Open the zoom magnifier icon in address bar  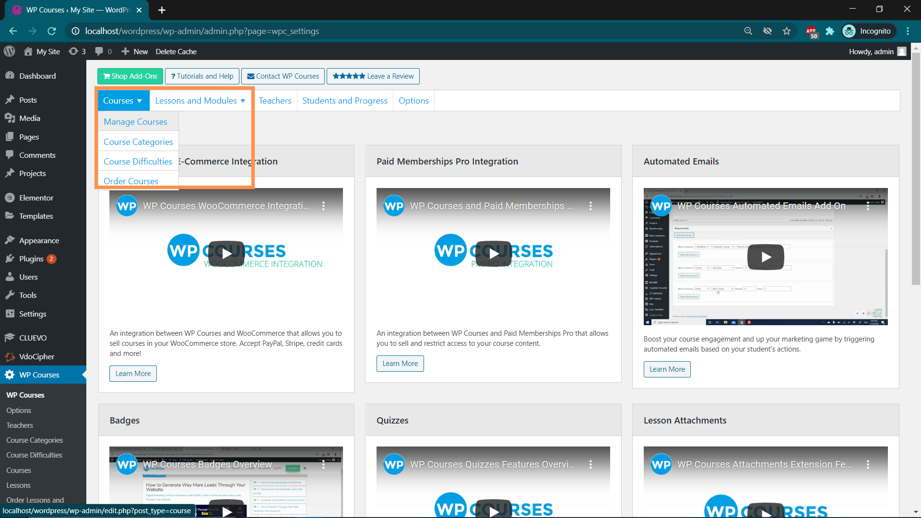[x=748, y=31]
